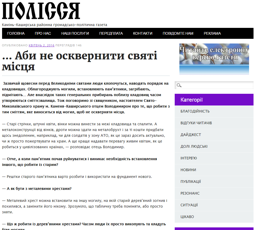This screenshot has height=230, width=254.
Task: Open the ПРО НАС menu item
Action: pyautogui.click(x=43, y=33)
